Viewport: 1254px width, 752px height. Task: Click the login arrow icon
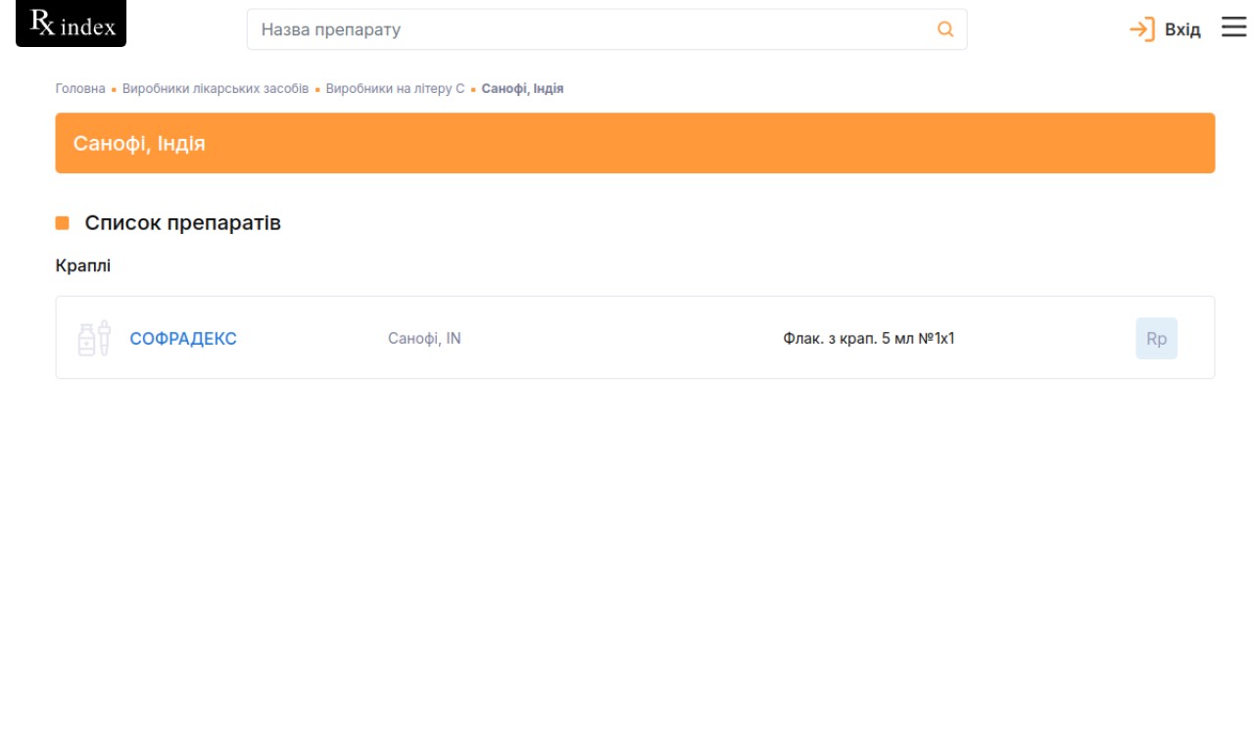(1141, 29)
